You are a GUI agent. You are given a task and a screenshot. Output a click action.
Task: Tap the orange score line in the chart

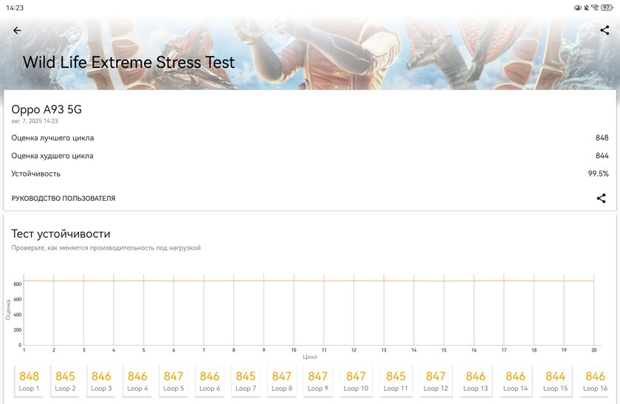coord(309,281)
